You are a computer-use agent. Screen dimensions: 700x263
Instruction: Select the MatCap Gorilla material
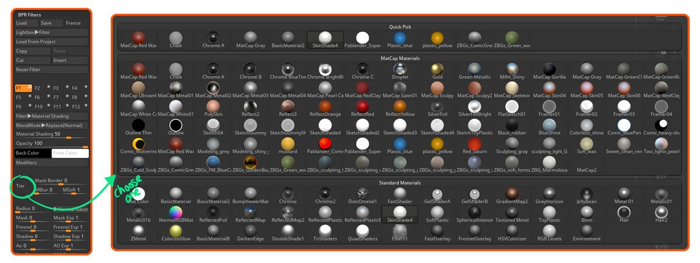click(549, 71)
